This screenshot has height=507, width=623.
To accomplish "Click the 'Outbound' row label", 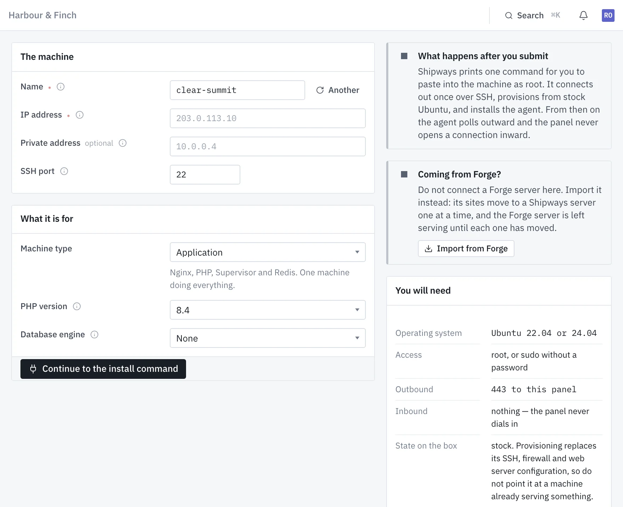I will click(414, 389).
